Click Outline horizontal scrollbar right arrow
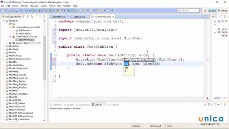Viewport: 229px width, 129px height. click(x=226, y=98)
